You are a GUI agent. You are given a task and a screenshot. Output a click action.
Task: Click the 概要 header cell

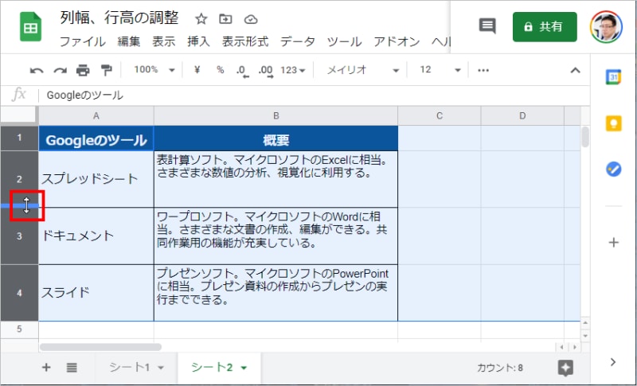point(276,138)
